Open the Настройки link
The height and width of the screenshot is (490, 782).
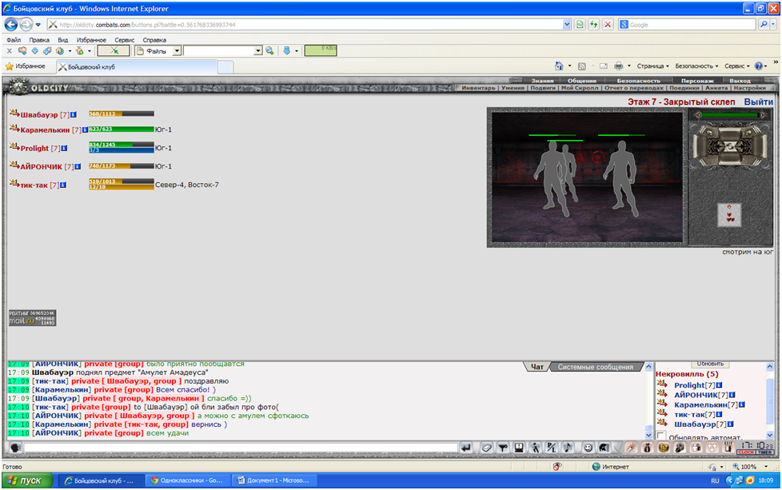tap(749, 88)
